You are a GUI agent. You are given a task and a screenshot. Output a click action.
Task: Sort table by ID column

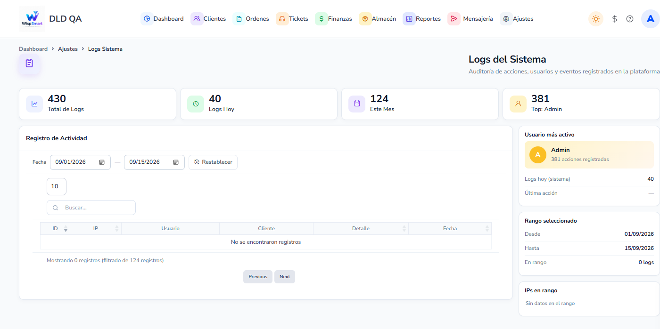point(55,228)
